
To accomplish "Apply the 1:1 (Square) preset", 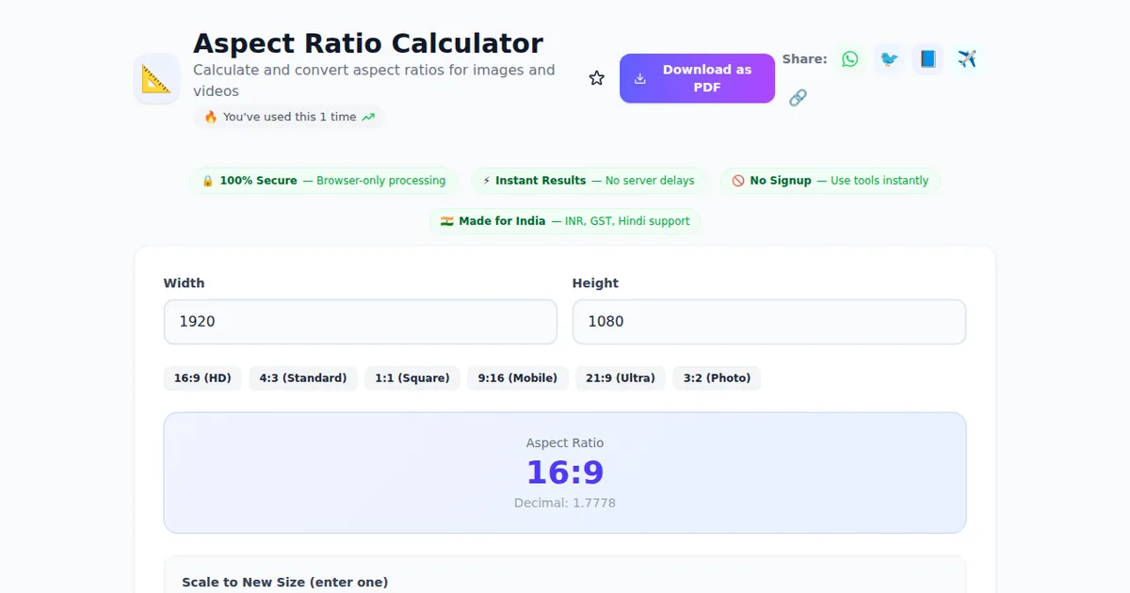I will click(x=412, y=378).
